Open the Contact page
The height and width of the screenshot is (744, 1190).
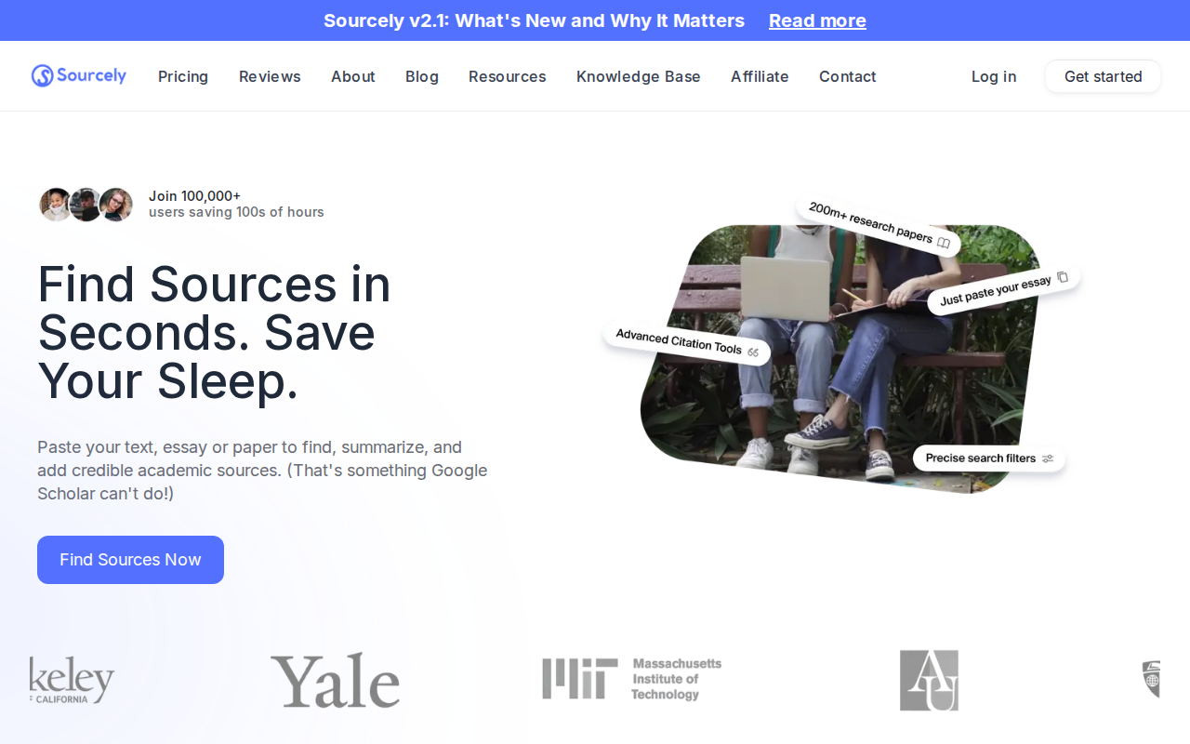[848, 76]
